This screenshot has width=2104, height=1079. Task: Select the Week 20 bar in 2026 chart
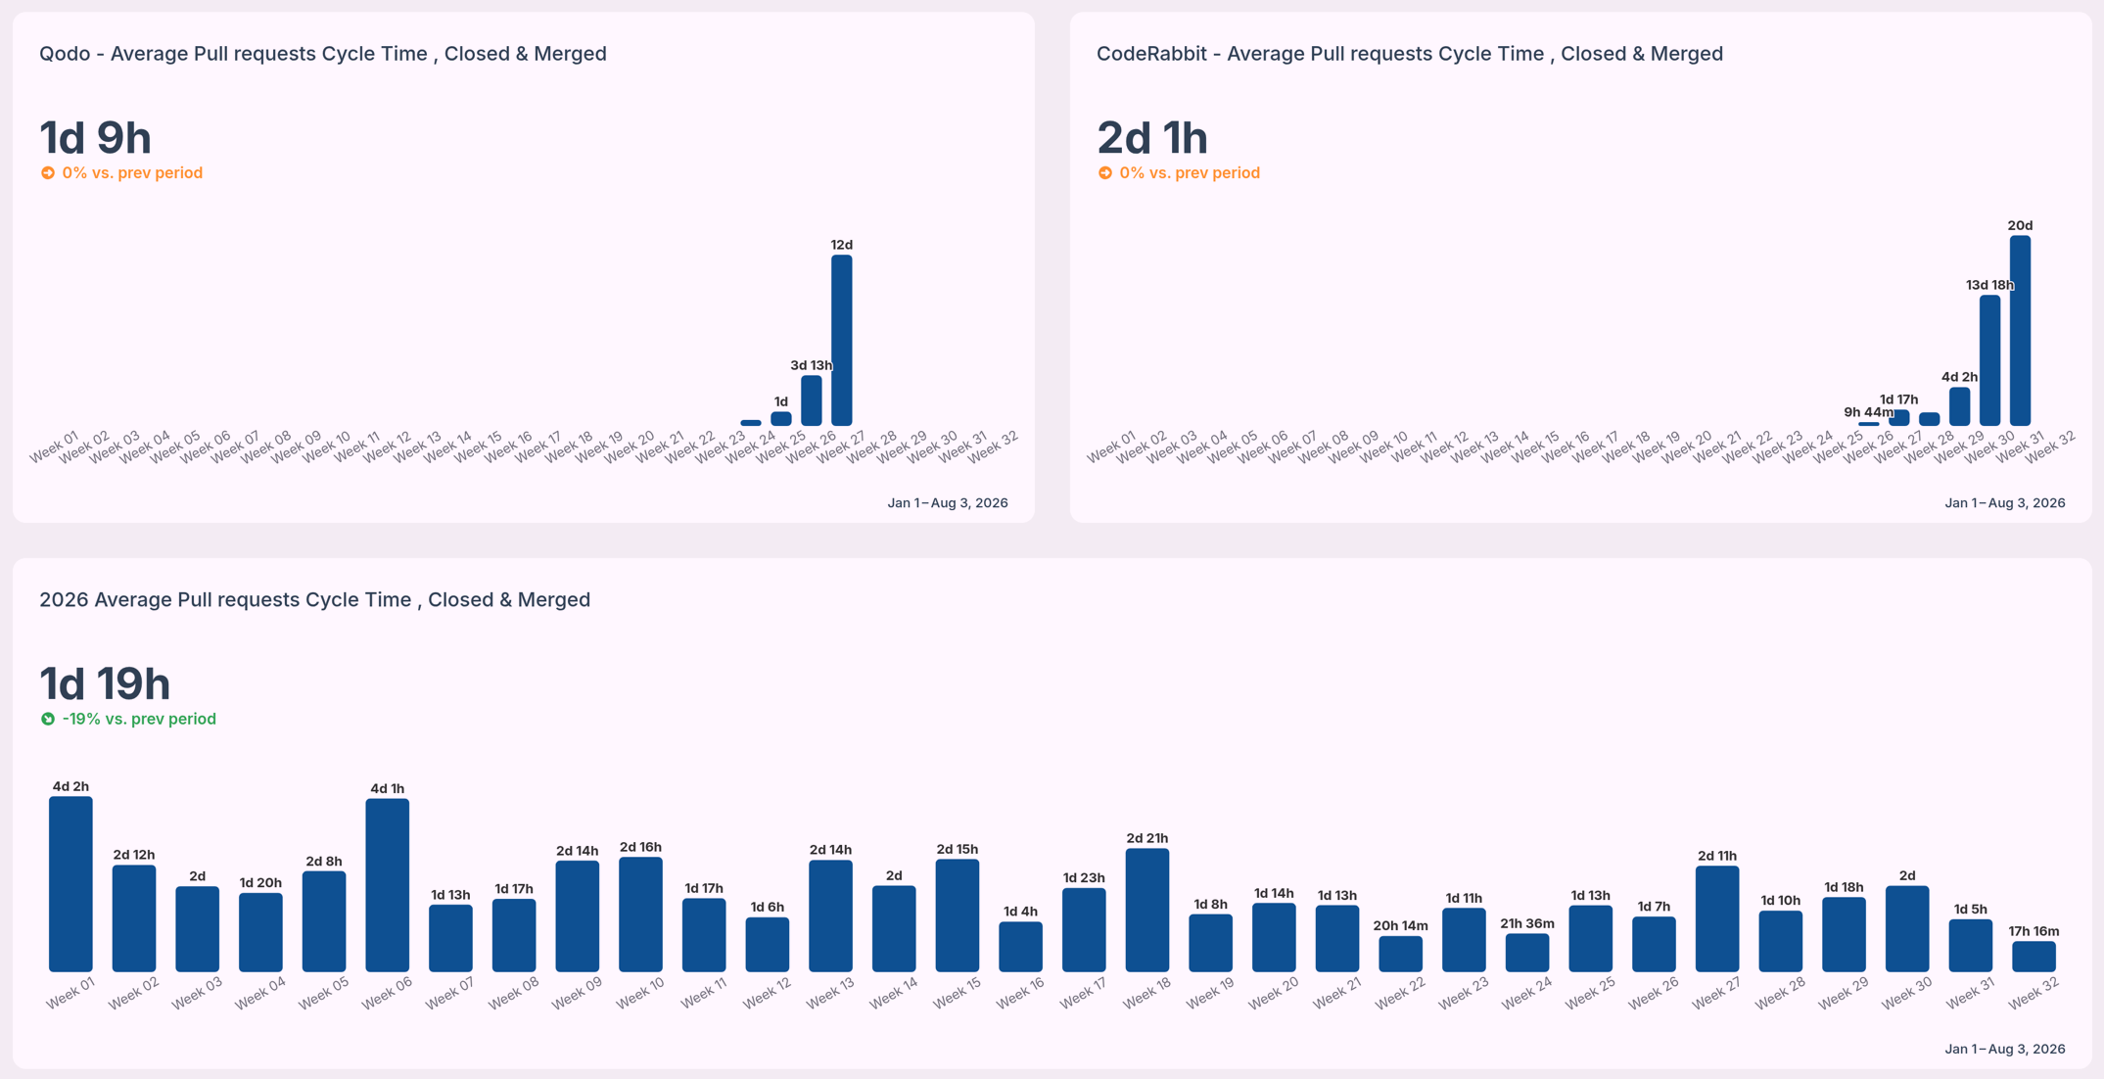point(1274,938)
